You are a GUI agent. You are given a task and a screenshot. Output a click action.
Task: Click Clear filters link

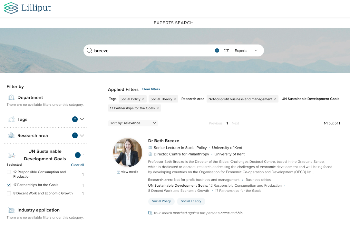(x=151, y=89)
